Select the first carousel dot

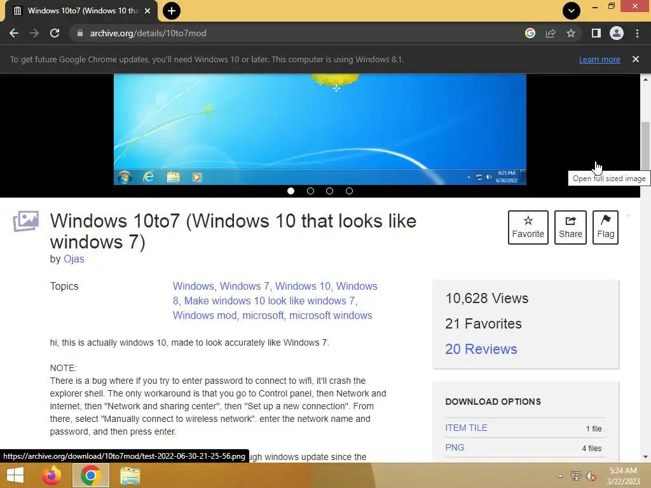pos(291,191)
